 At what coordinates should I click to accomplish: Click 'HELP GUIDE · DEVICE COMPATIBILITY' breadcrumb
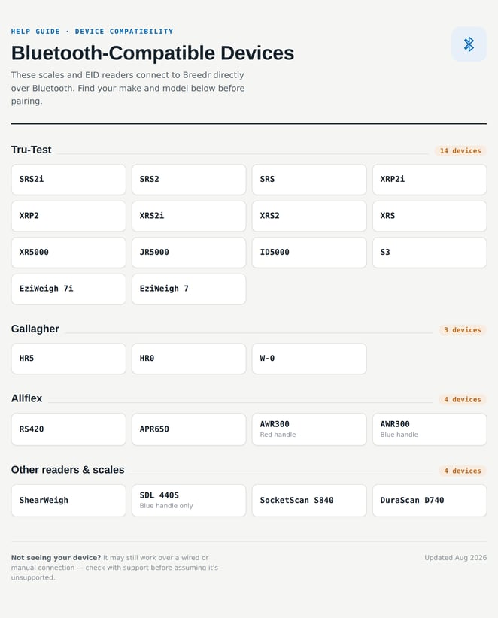click(x=92, y=32)
